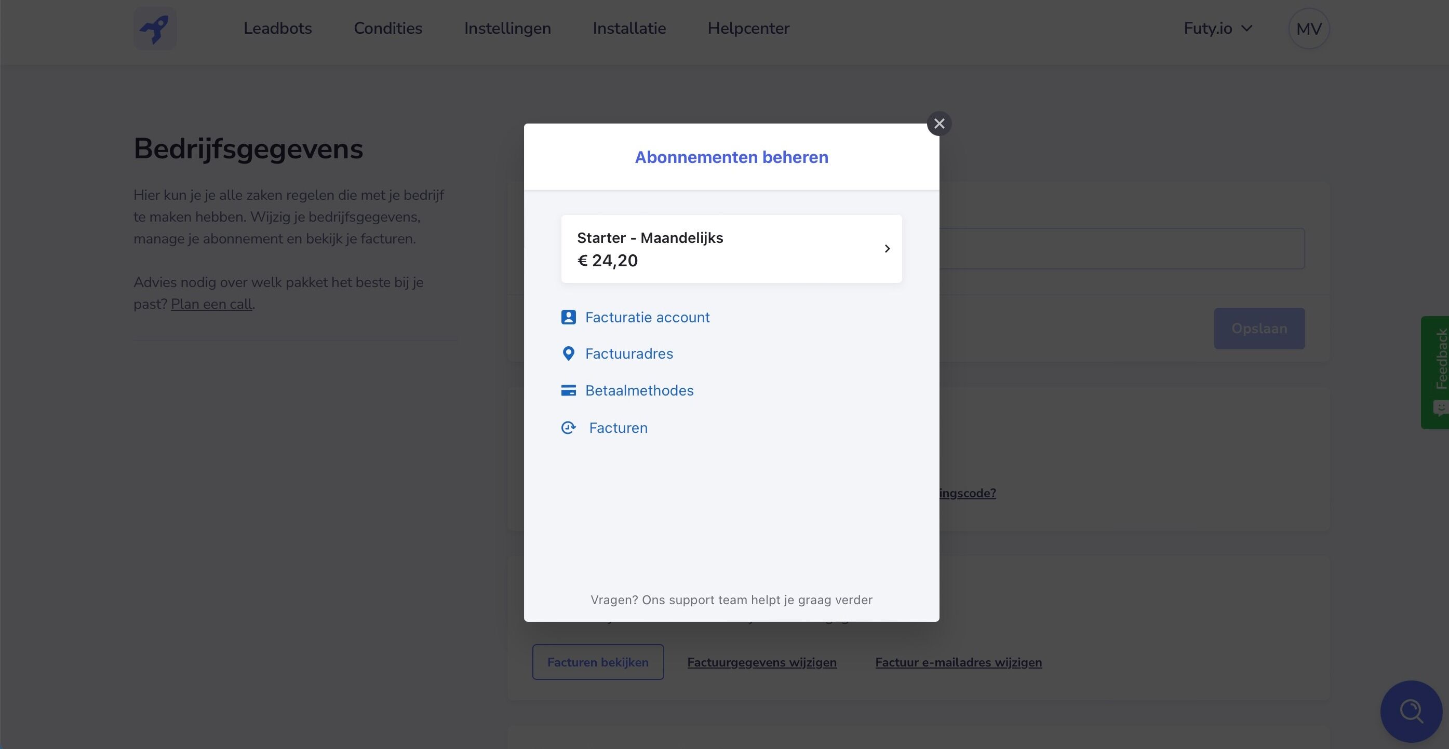Open the Betaalmethodes link
Viewport: 1449px width, 749px height.
pyautogui.click(x=639, y=390)
